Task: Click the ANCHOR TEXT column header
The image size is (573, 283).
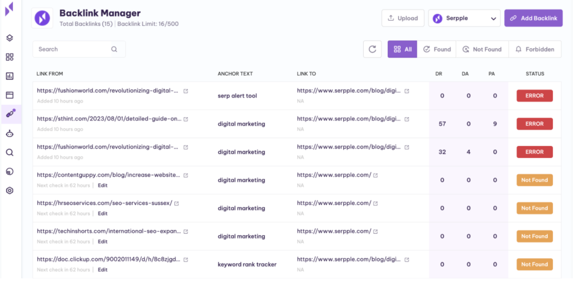Action: [235, 74]
